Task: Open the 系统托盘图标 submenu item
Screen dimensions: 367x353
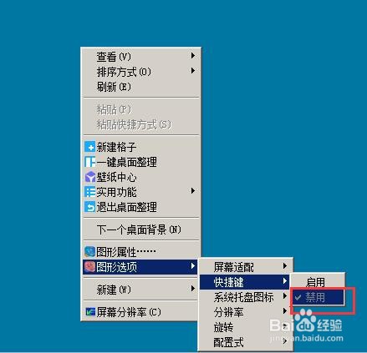Action: tap(245, 297)
